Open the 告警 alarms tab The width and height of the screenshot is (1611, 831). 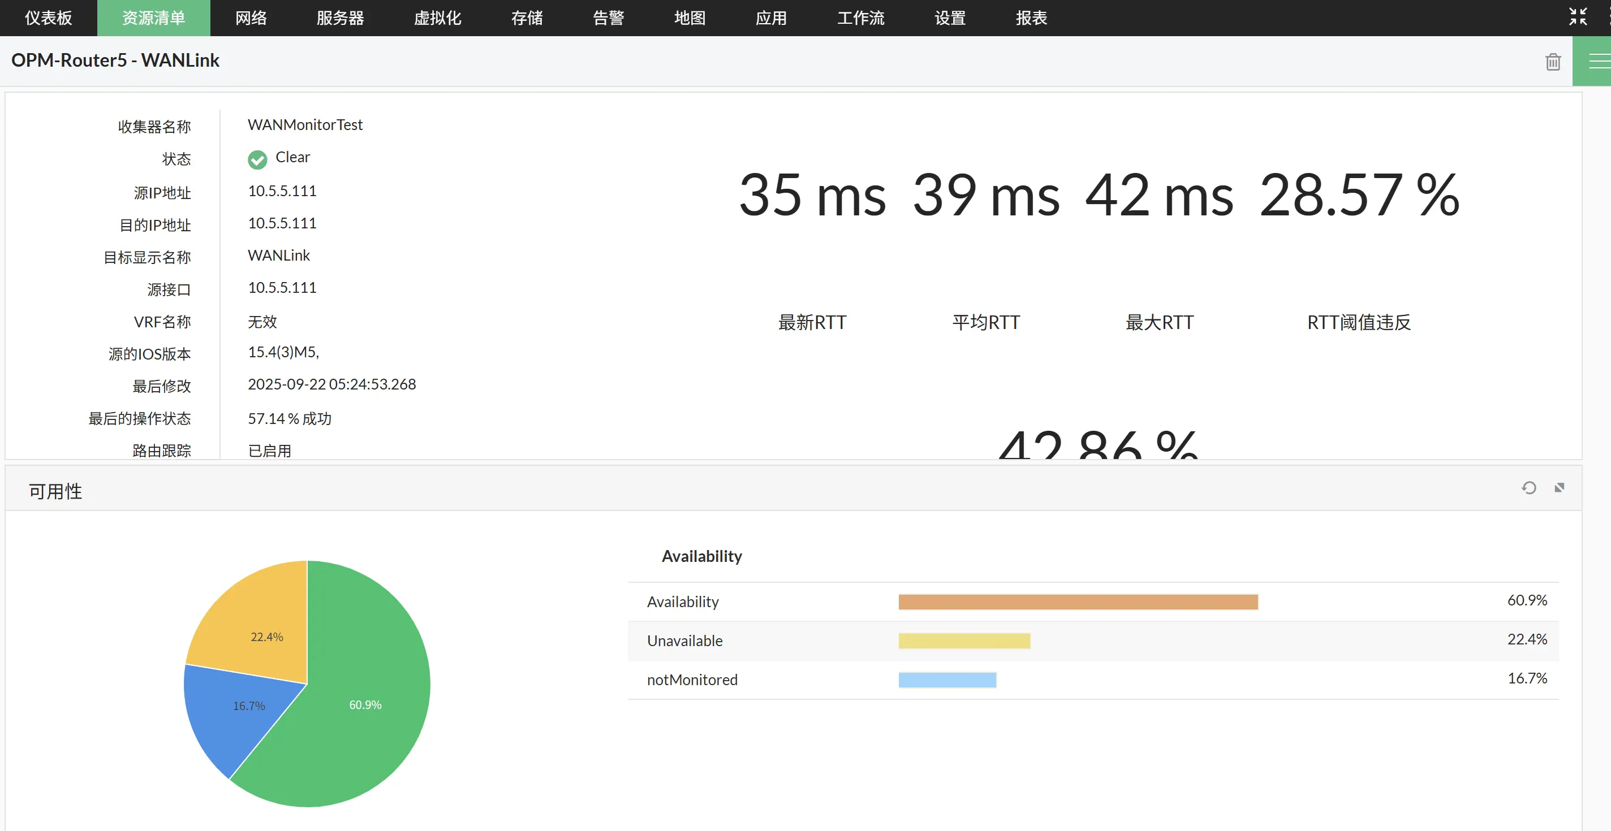(608, 18)
